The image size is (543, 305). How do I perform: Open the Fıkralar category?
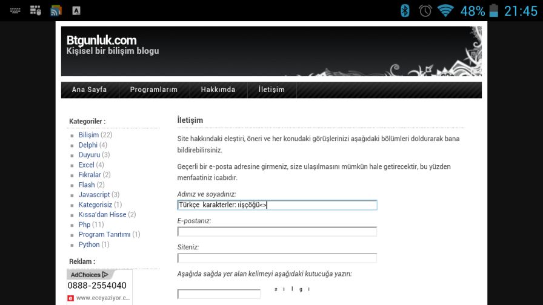click(x=90, y=175)
